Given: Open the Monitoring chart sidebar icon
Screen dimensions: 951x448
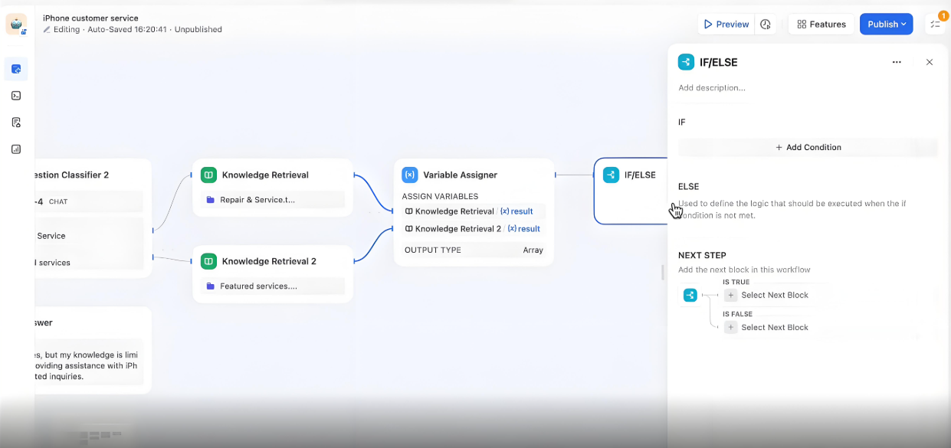Looking at the screenshot, I should [x=16, y=149].
